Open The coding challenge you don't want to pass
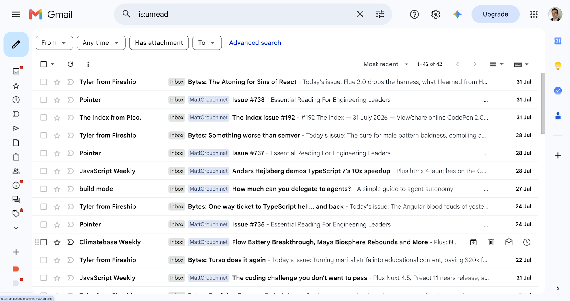This screenshot has width=570, height=301. 285,278
